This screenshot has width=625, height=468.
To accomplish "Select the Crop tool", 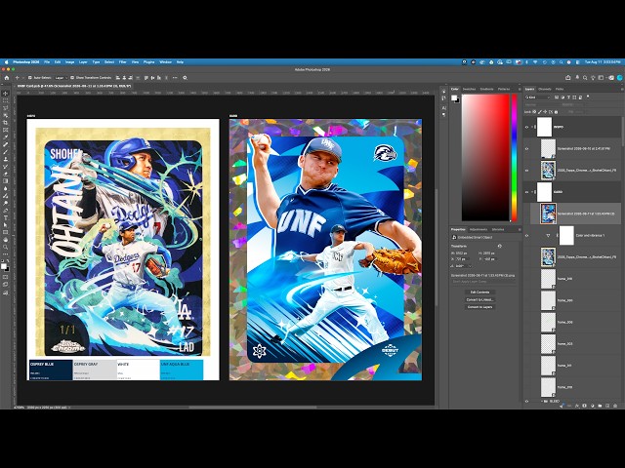I will [x=5, y=123].
